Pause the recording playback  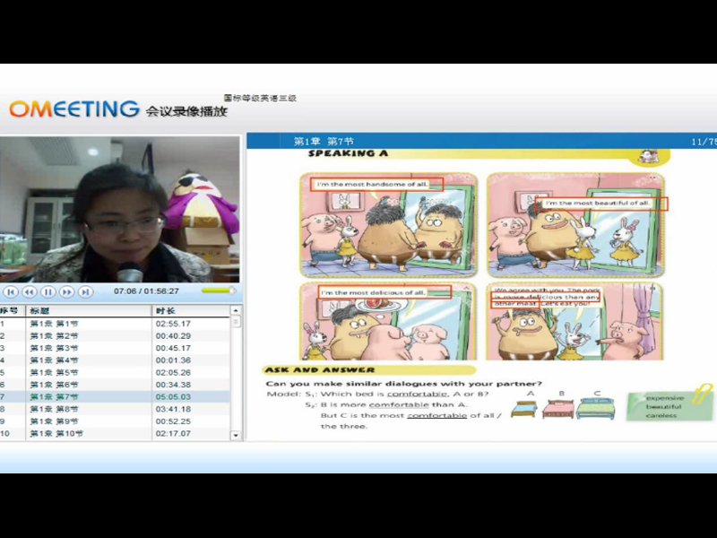(x=48, y=291)
